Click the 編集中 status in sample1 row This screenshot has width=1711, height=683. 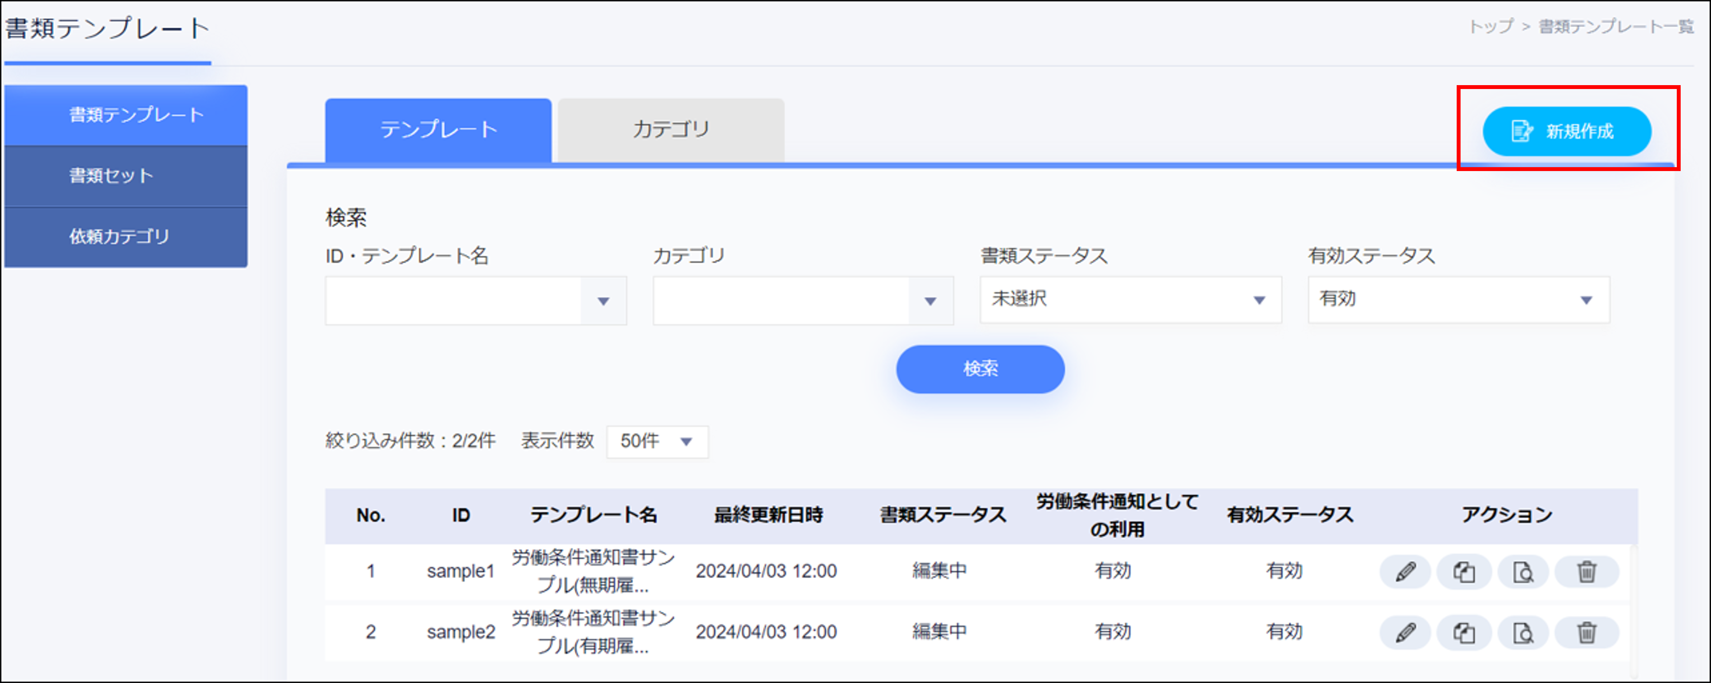coord(939,571)
